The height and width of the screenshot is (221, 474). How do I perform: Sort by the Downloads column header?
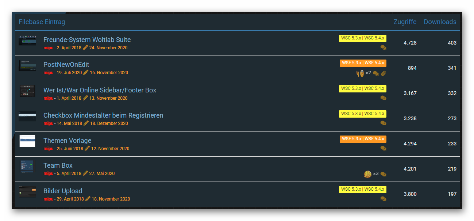pyautogui.click(x=440, y=22)
